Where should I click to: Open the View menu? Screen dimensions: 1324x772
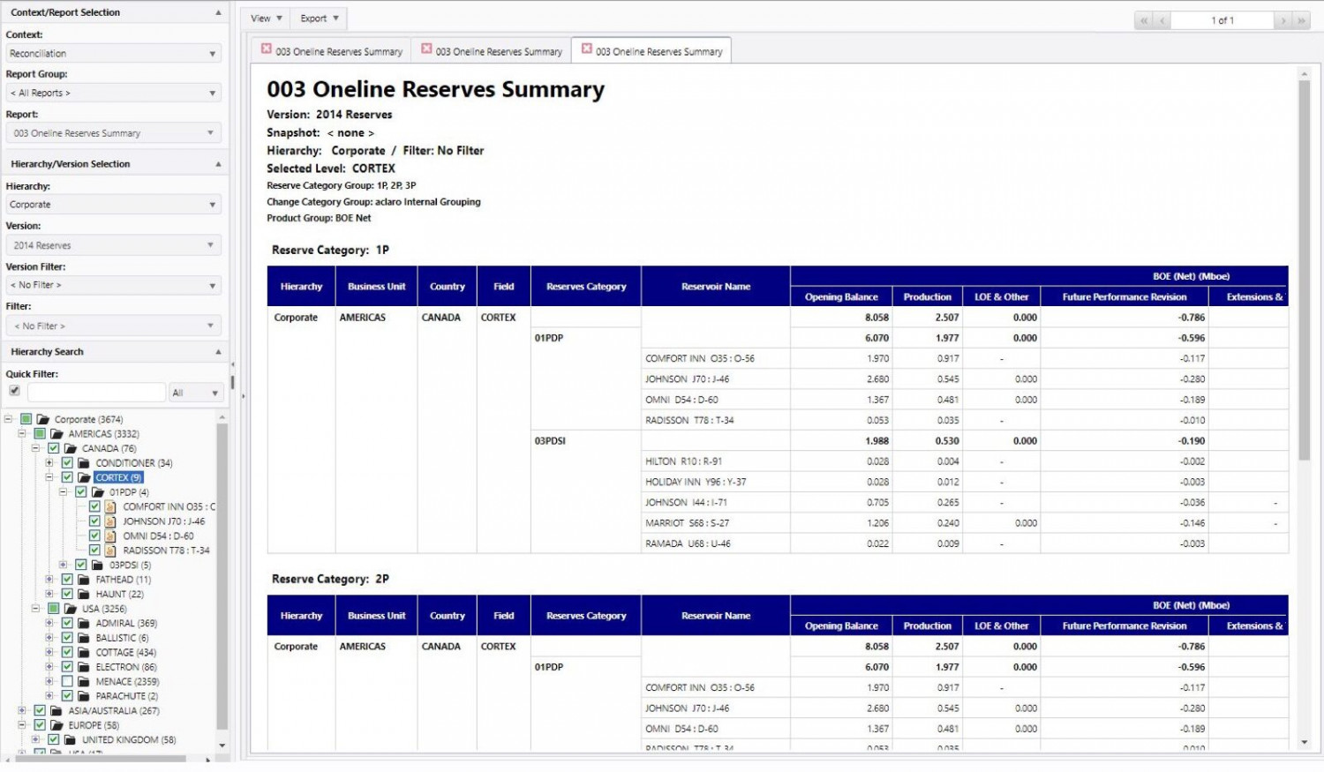coord(266,19)
